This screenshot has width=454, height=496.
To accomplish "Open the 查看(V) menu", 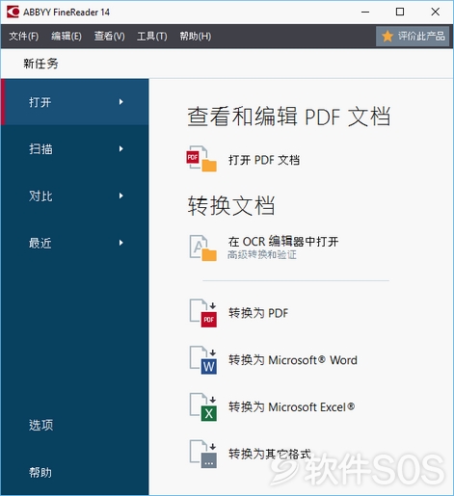I will [x=109, y=36].
